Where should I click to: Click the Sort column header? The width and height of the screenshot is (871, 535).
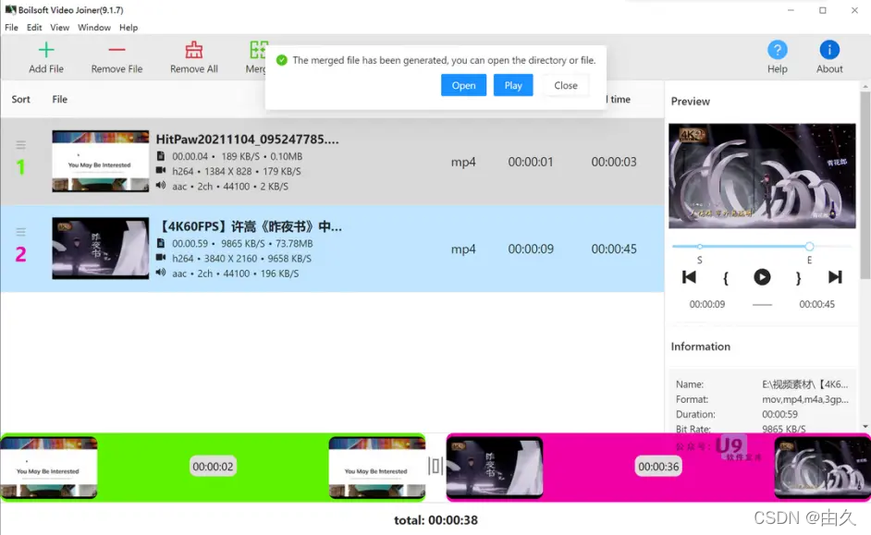pyautogui.click(x=20, y=99)
